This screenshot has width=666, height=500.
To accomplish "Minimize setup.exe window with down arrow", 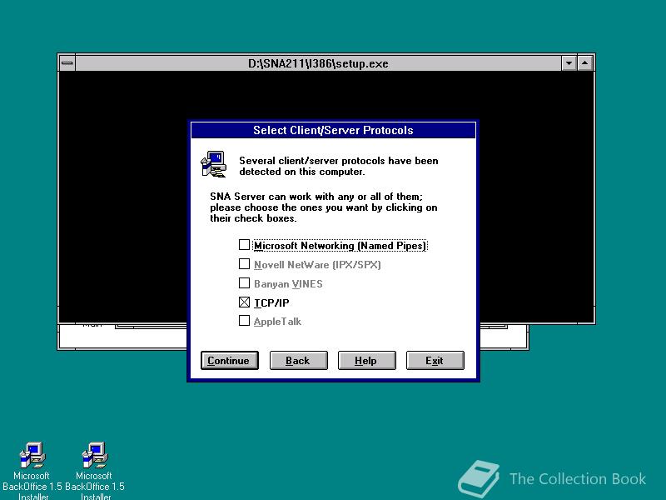I will click(569, 63).
